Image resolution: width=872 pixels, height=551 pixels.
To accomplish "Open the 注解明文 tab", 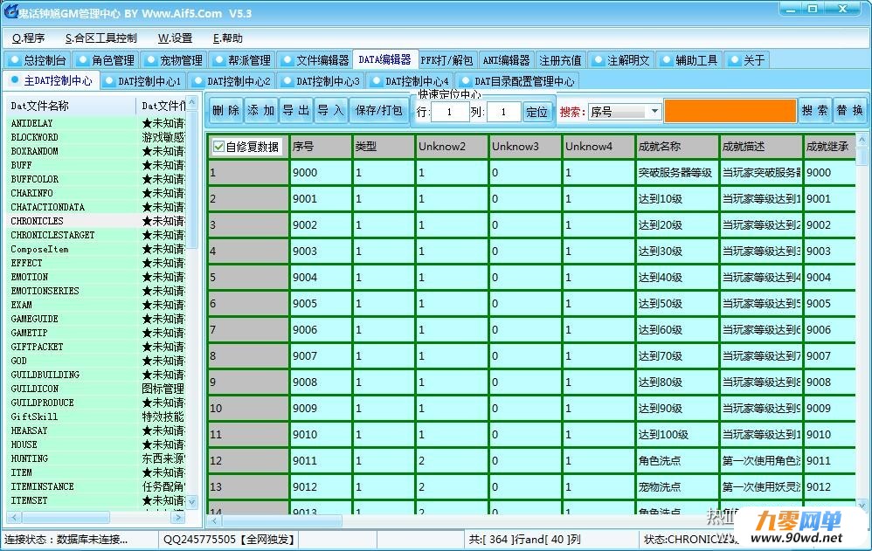I will click(x=620, y=60).
